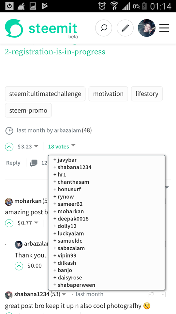This screenshot has height=314, width=176.
Task: Select voter daisyrose in votes list
Action: coord(68,278)
